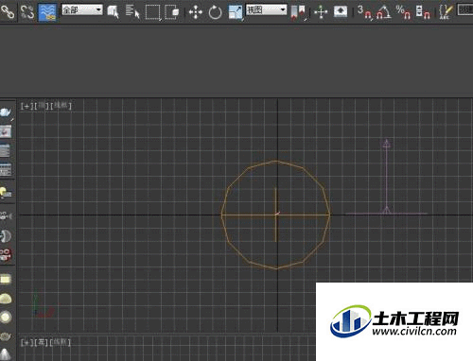The height and width of the screenshot is (361, 473).
Task: Click the half-sphere icon above red glasses
Action: pyautogui.click(x=6, y=236)
